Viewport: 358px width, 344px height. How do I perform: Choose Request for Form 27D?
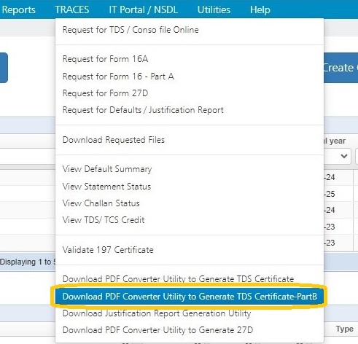coord(190,93)
